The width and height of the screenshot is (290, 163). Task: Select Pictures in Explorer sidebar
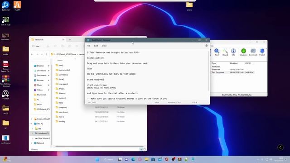point(40,80)
